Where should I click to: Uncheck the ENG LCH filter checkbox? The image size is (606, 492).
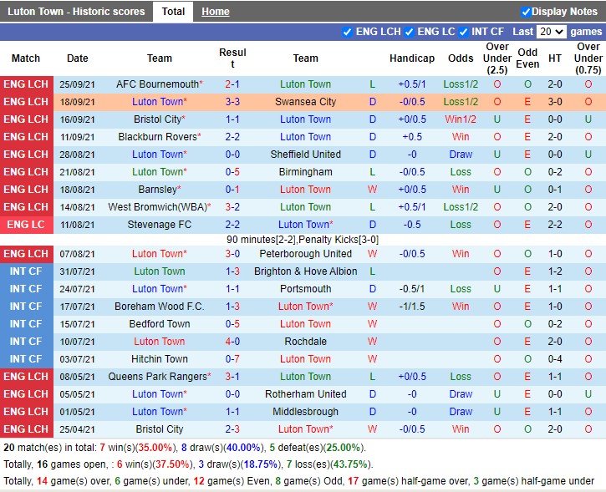click(347, 32)
